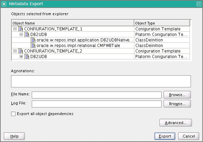Select the CONFIURATION_TEMPLATE_2 row text
This screenshot has height=142, width=203.
point(53,51)
